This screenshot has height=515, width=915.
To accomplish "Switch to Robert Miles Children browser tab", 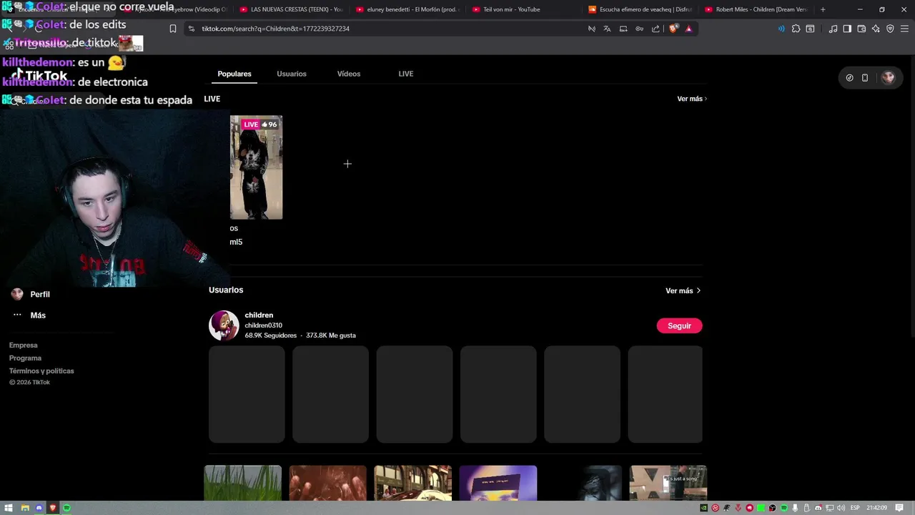I will click(756, 9).
